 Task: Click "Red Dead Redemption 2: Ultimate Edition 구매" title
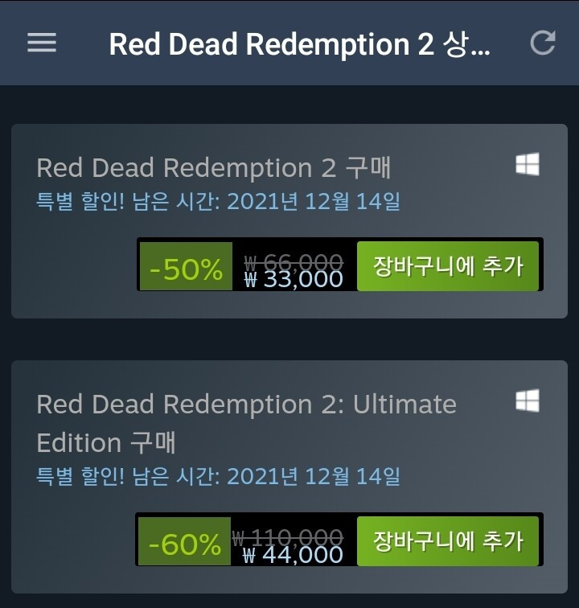click(x=247, y=423)
